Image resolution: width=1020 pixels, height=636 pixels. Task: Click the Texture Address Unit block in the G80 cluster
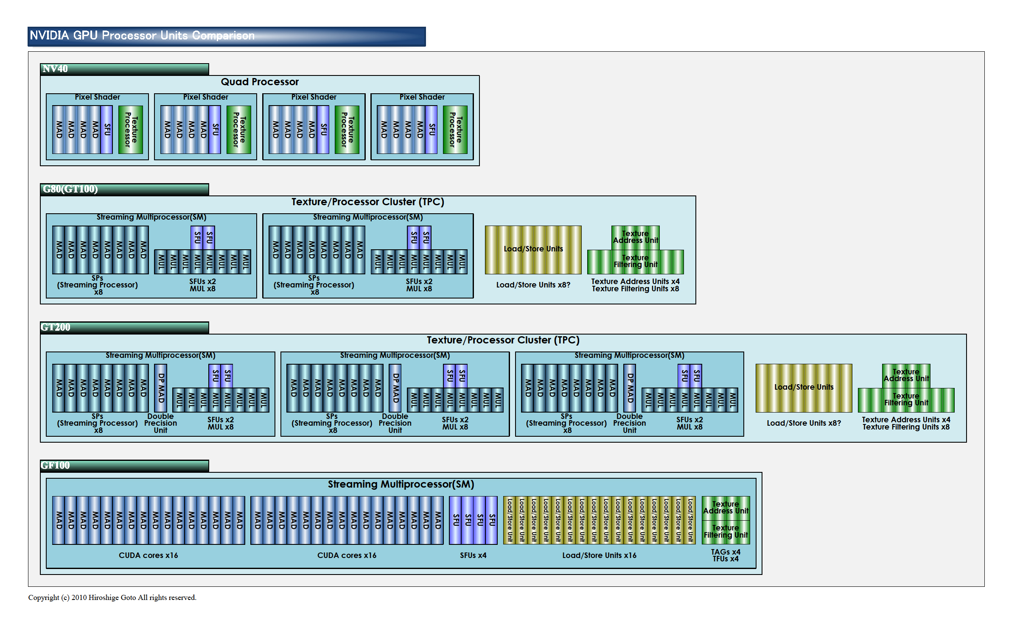(x=635, y=237)
